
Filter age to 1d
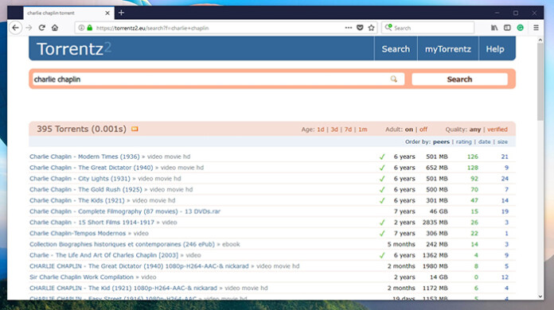[x=321, y=130]
